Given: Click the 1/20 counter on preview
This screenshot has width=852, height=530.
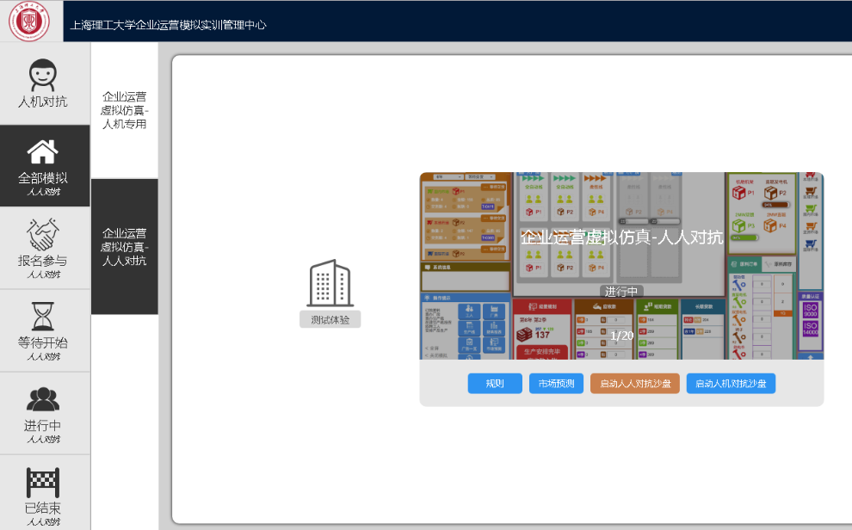Looking at the screenshot, I should point(621,336).
